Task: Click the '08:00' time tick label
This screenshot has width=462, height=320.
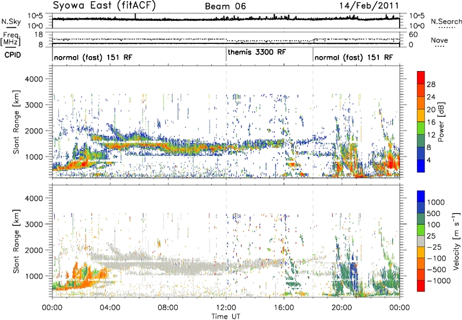Action: pos(168,308)
